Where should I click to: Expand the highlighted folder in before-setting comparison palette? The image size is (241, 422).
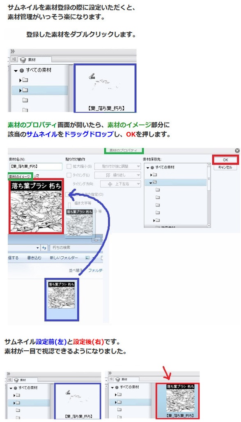pyautogui.click(x=14, y=403)
